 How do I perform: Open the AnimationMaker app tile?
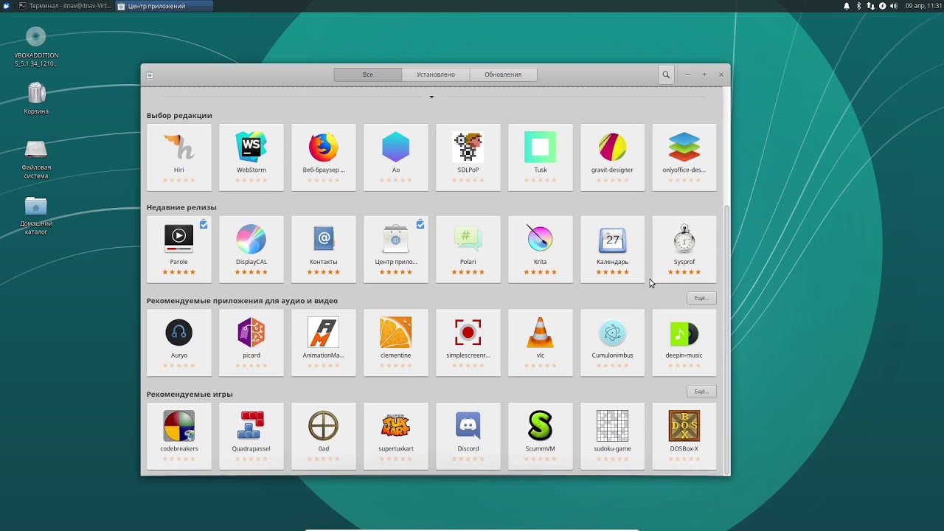[x=324, y=343]
